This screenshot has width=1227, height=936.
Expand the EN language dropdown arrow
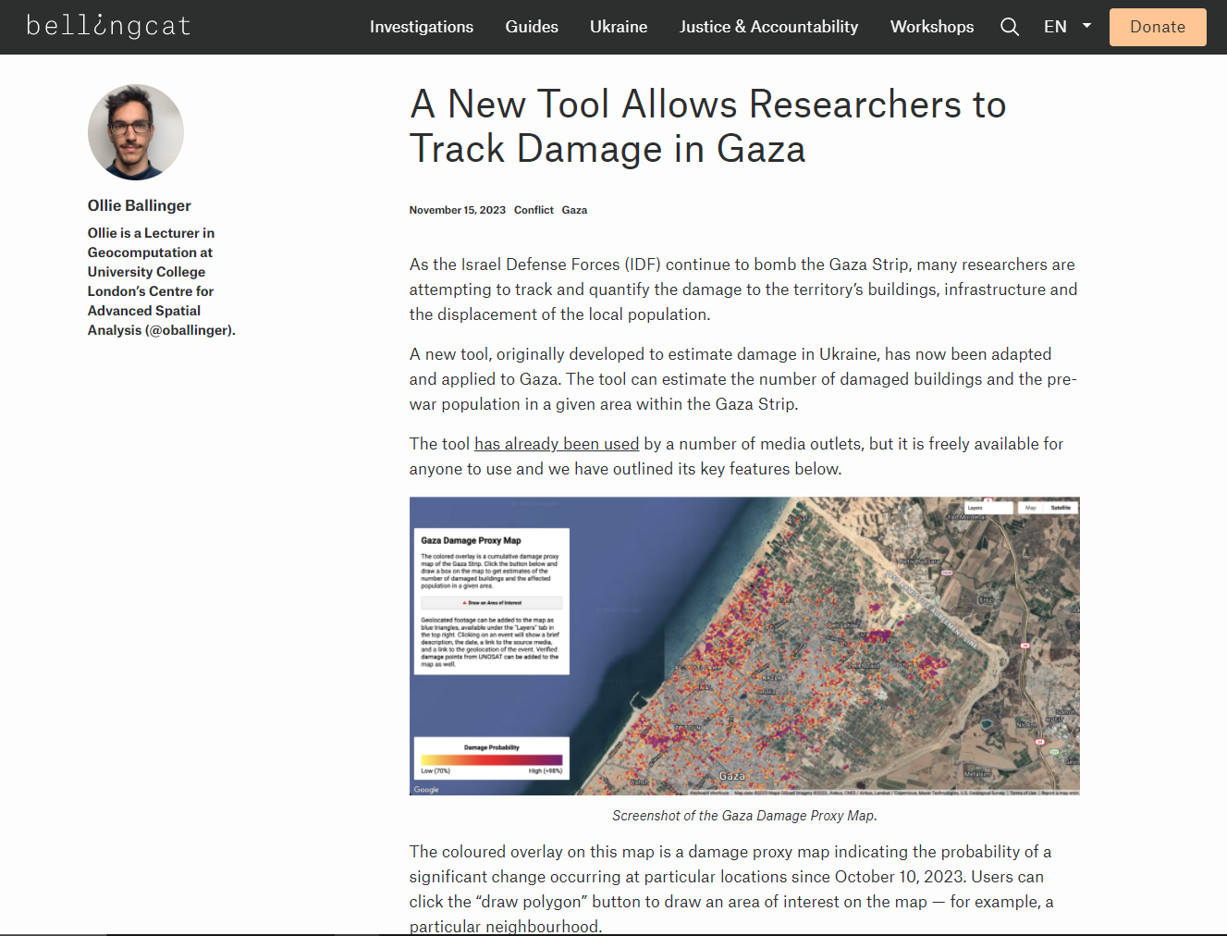(x=1086, y=26)
